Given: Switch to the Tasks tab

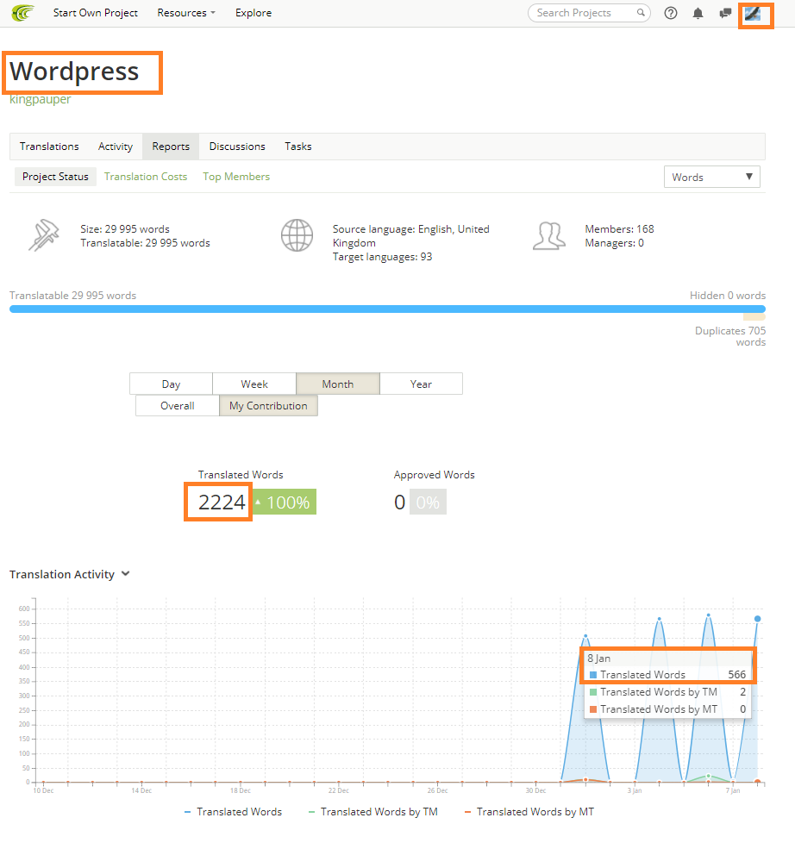Looking at the screenshot, I should (x=297, y=147).
